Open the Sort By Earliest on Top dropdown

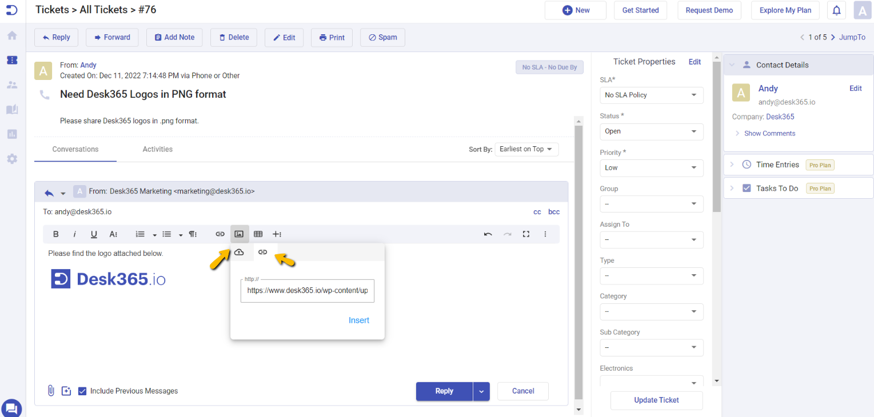[526, 149]
